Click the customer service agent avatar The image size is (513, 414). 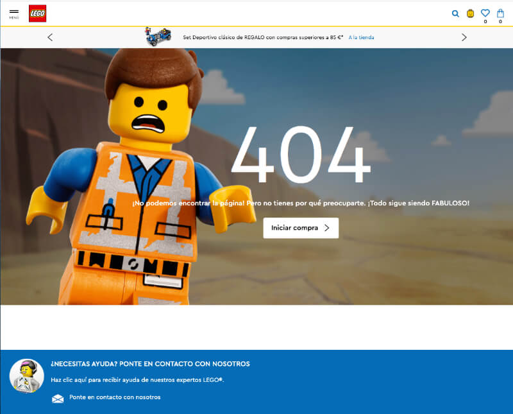[x=27, y=376]
